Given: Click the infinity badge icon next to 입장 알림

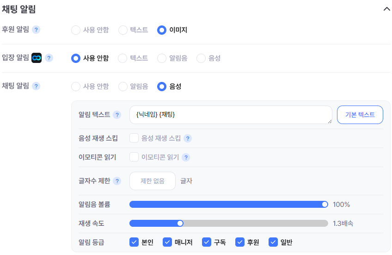Looking at the screenshot, I should click(37, 58).
